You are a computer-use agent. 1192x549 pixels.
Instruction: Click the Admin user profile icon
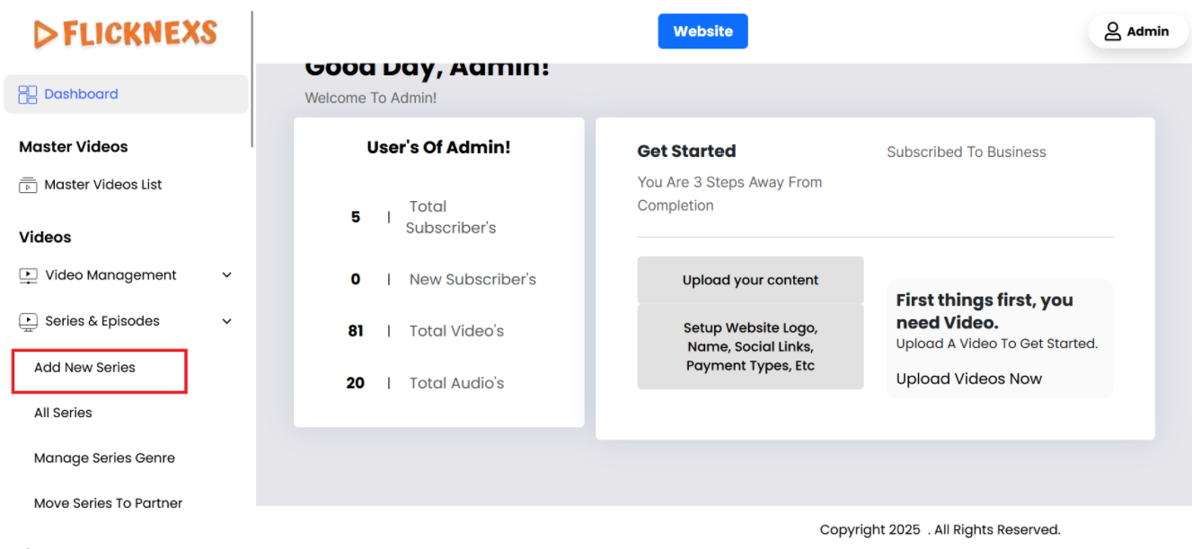1112,31
